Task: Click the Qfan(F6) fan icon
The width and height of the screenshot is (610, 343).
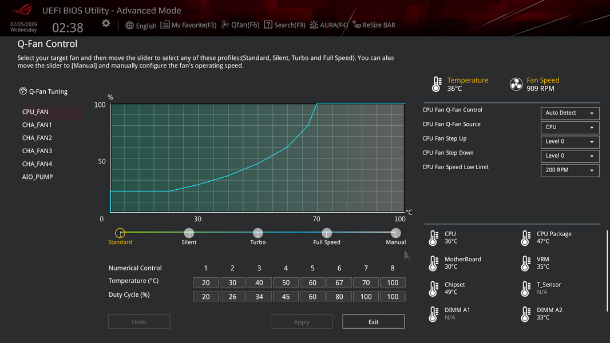Action: click(x=225, y=25)
